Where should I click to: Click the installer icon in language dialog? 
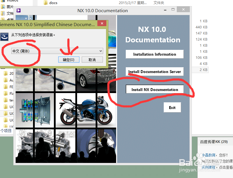point(4,37)
